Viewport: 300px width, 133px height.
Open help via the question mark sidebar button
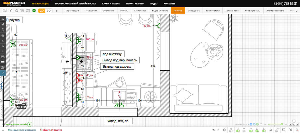click(x=3, y=73)
